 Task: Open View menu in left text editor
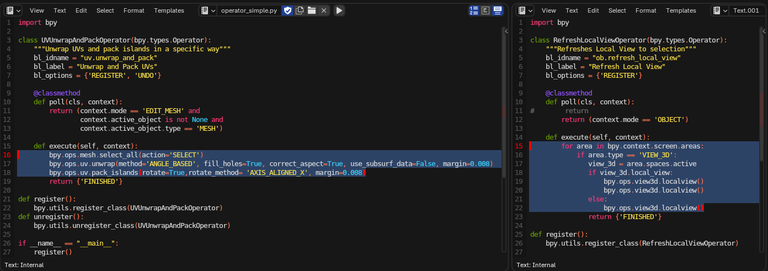[x=37, y=10]
